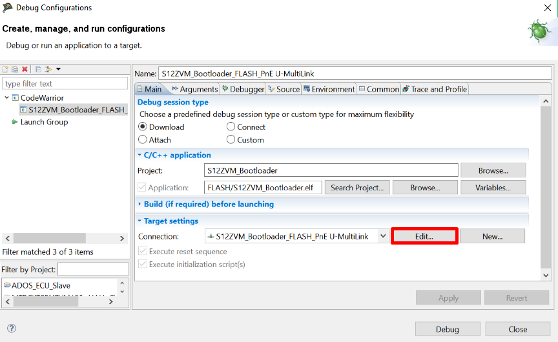Click scroll-down arrow of main panel scrollbar
558x342 pixels.
click(x=546, y=275)
